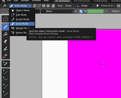Switch to the 2D Animation workspace tab
121x98 pixels.
click(62, 1)
